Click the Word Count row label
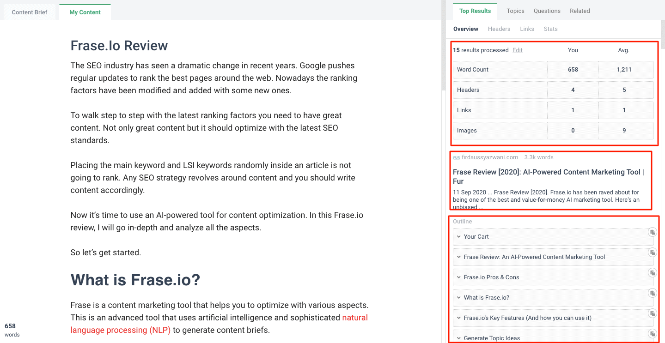Viewport: 665px width, 343px height. point(473,70)
